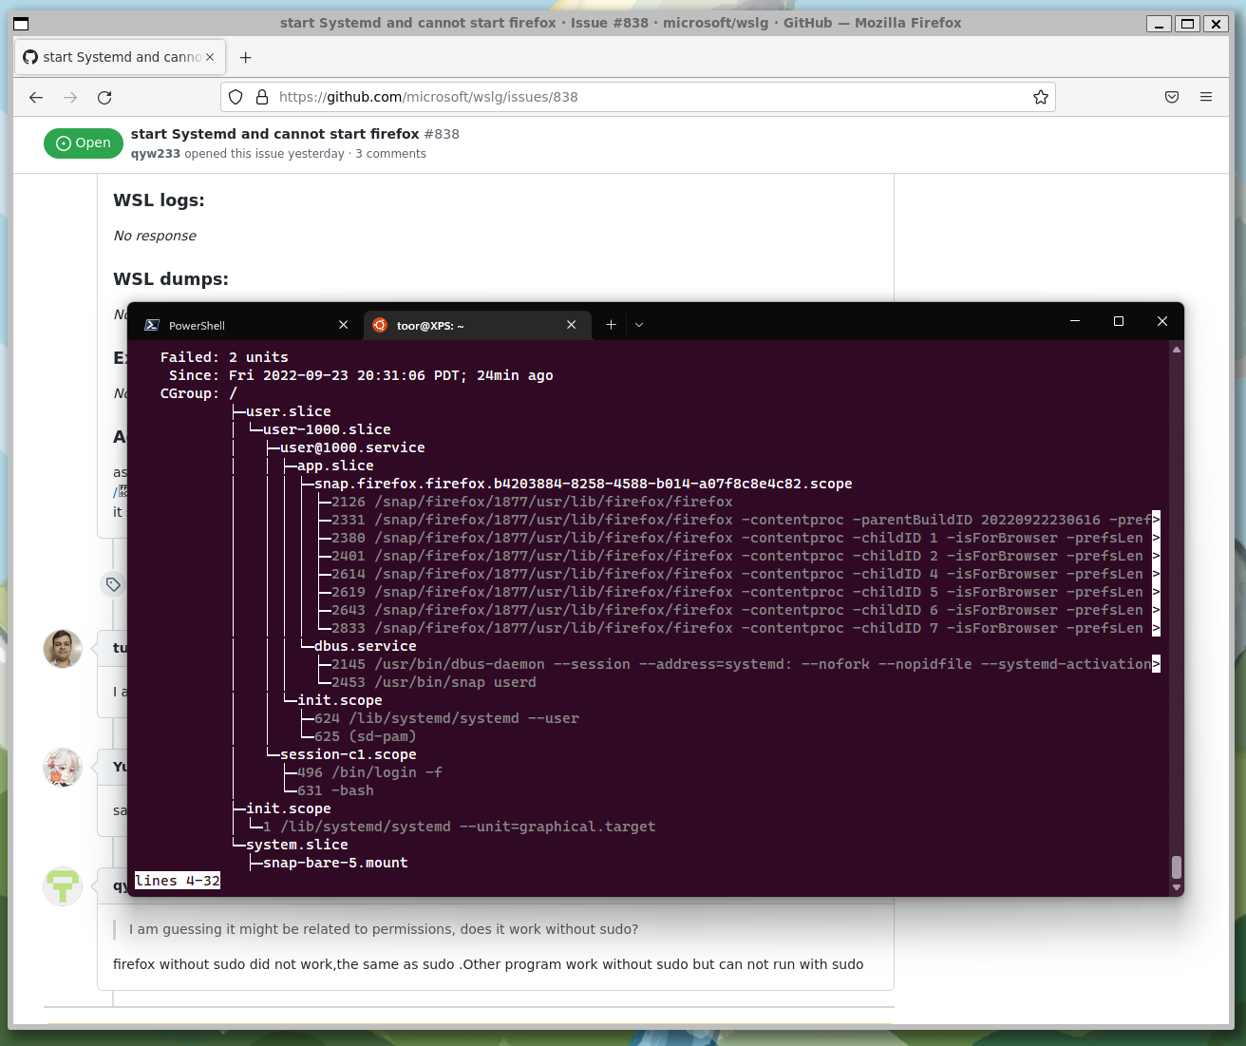The width and height of the screenshot is (1246, 1046).
Task: Click the Ubuntu icon on the toor@XPS tab
Action: pos(380,325)
